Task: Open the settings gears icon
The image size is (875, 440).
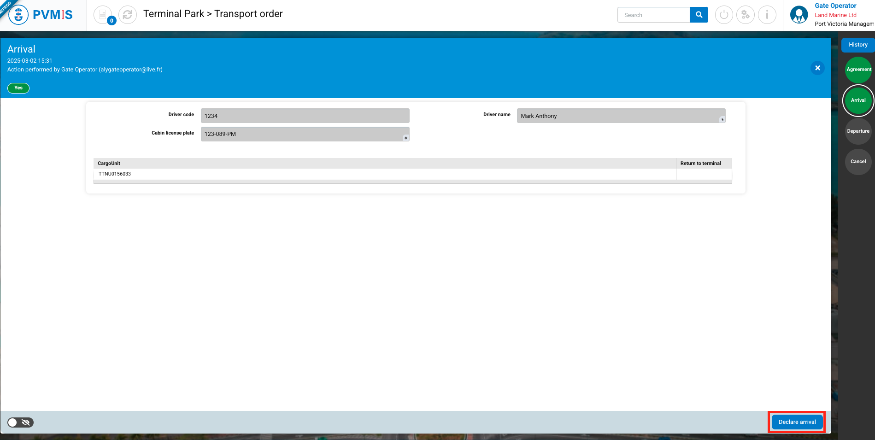Action: [x=745, y=15]
